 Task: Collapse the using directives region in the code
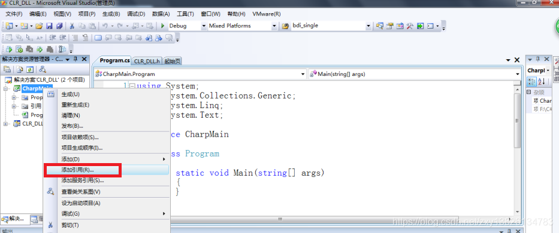132,86
